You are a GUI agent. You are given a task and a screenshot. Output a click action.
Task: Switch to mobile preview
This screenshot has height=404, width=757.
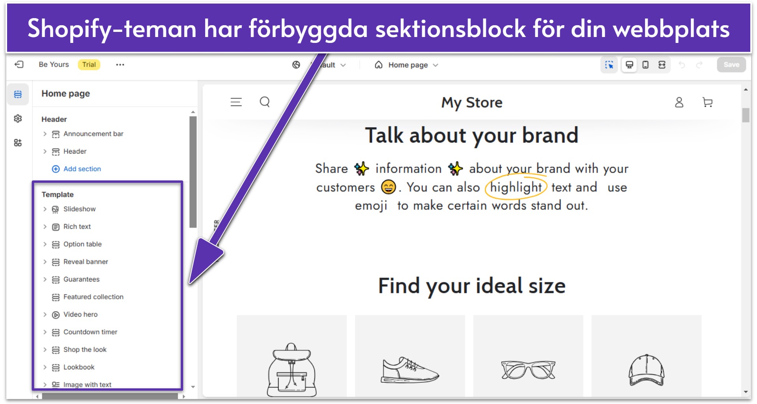(645, 65)
